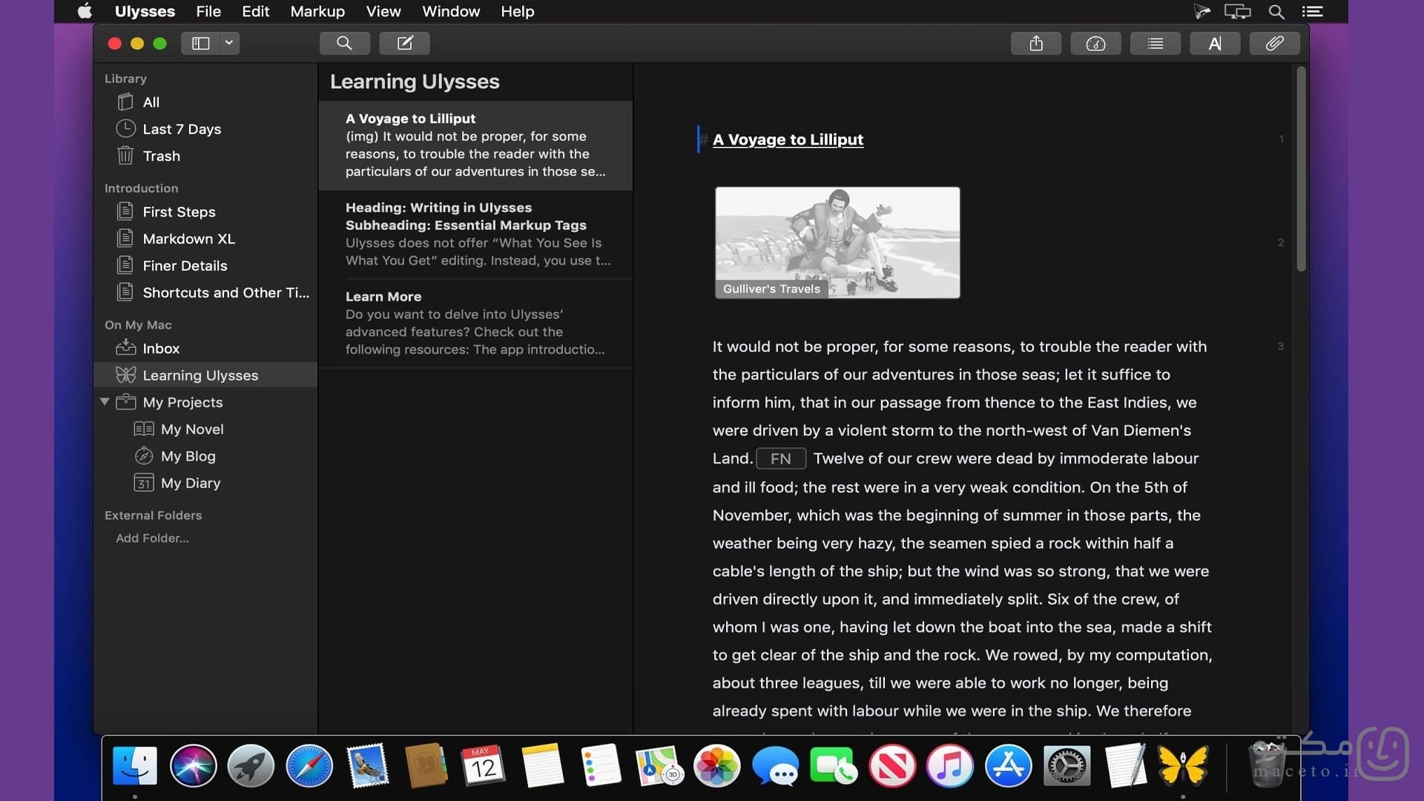Select the Heading: Writing in Ulysses sheet
Screen dimensions: 1424x801
point(475,234)
